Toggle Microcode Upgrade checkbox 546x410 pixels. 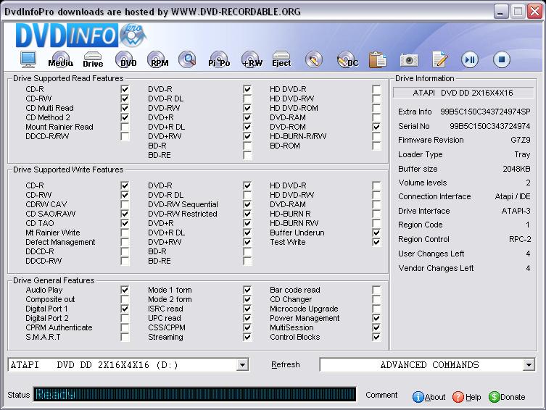tap(376, 309)
